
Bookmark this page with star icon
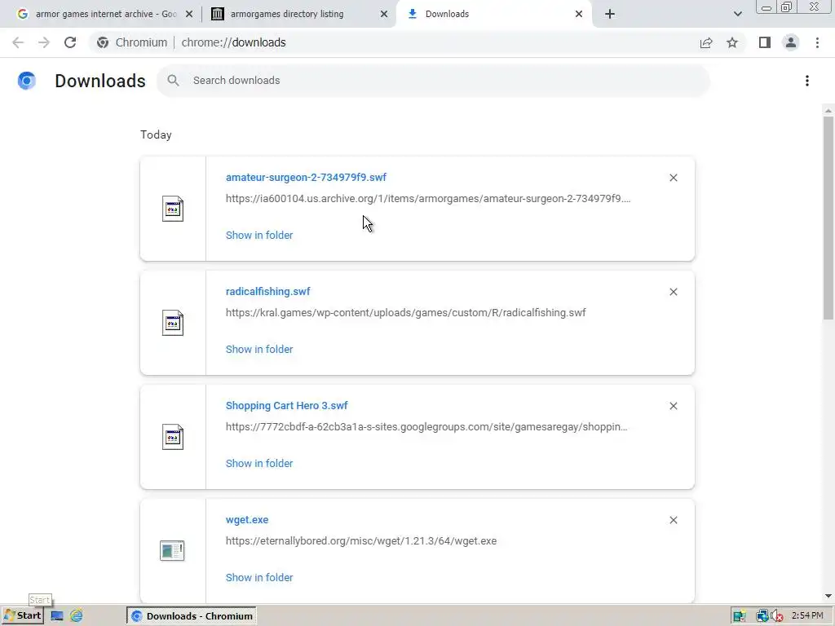pyautogui.click(x=732, y=42)
